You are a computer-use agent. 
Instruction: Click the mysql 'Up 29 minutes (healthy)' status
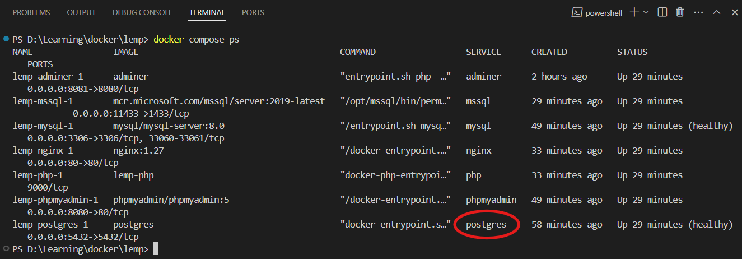(675, 126)
